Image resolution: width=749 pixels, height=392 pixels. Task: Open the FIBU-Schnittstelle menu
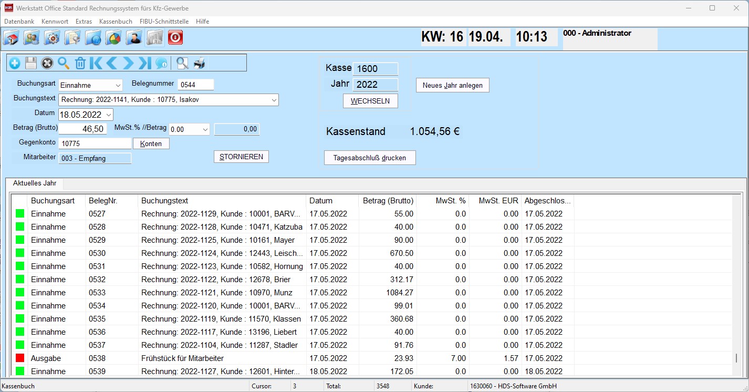coord(164,22)
